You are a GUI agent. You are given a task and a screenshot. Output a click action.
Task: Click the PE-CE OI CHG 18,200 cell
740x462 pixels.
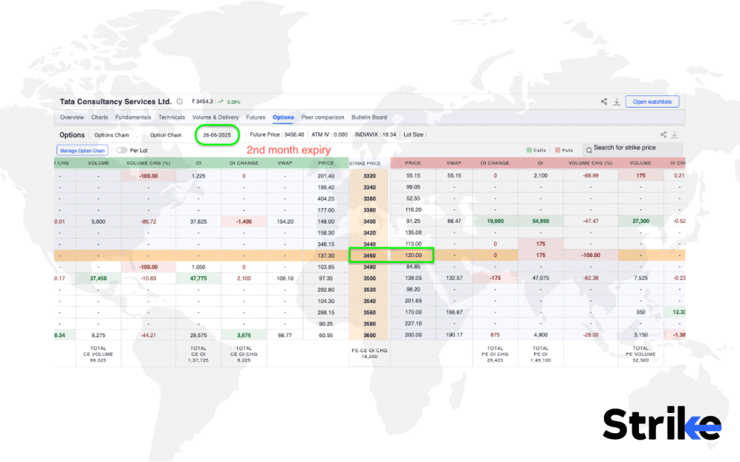369,354
